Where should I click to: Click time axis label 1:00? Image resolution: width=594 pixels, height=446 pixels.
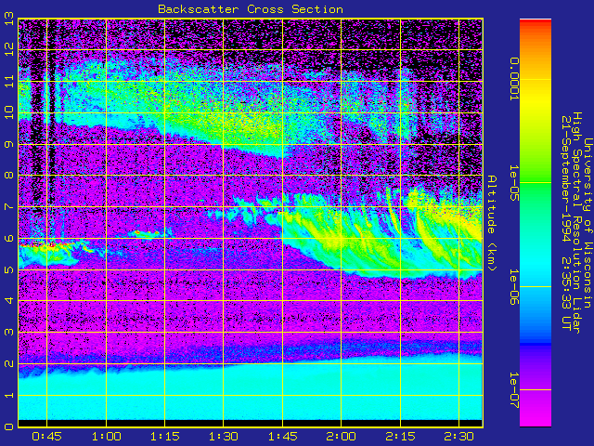[106, 437]
